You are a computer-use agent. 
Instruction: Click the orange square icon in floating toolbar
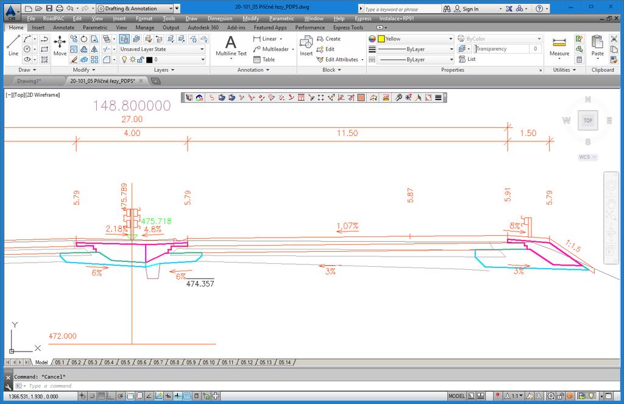(361, 97)
